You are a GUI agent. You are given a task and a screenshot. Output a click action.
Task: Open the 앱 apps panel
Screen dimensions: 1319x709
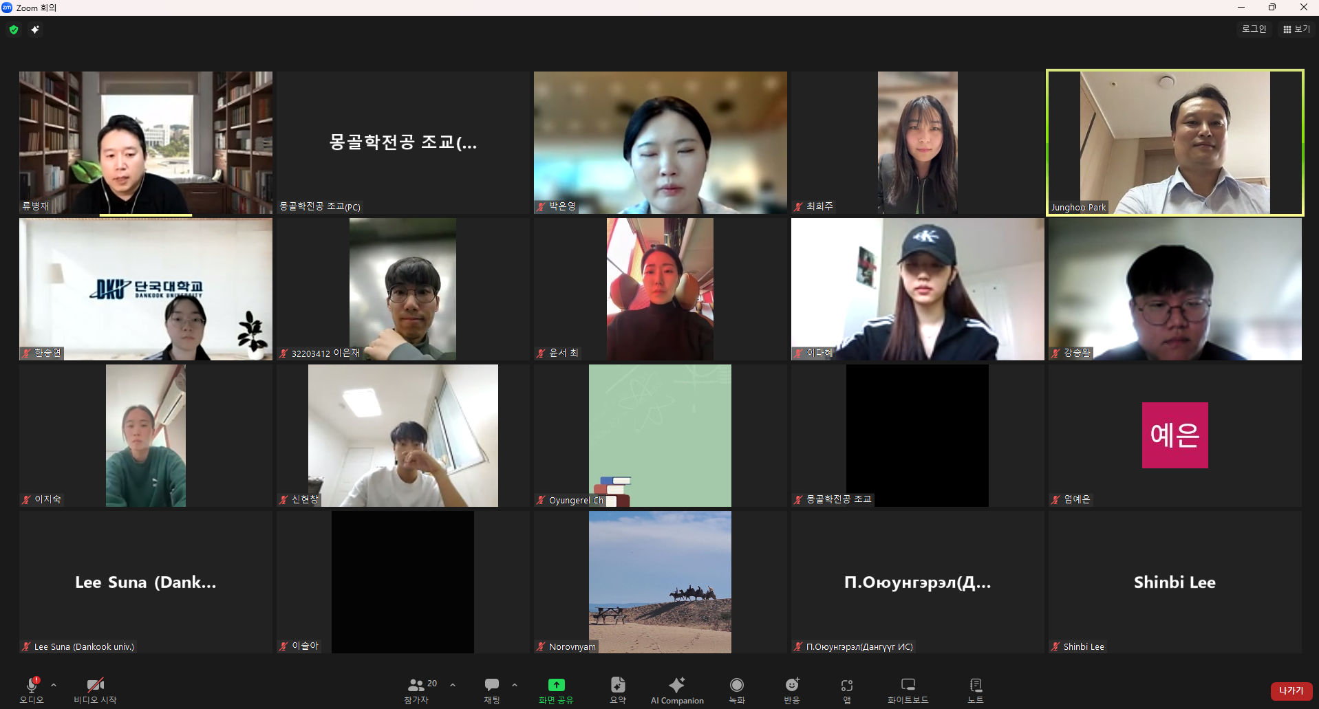846,690
